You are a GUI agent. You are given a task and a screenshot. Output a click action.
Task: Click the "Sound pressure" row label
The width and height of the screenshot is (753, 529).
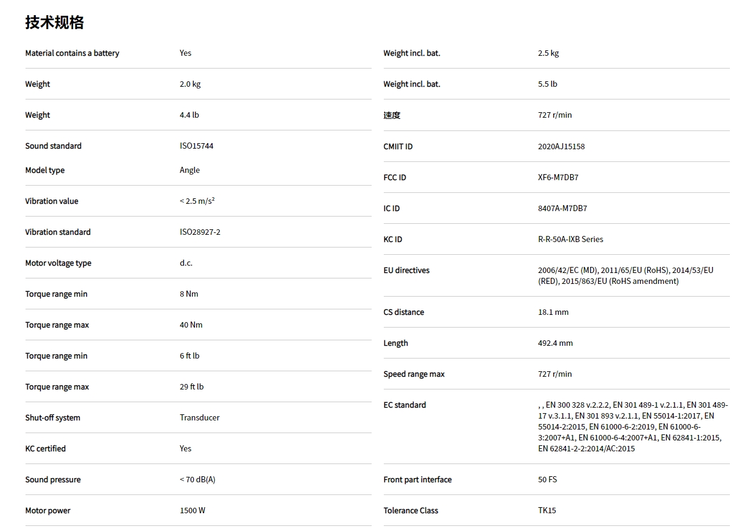[53, 480]
